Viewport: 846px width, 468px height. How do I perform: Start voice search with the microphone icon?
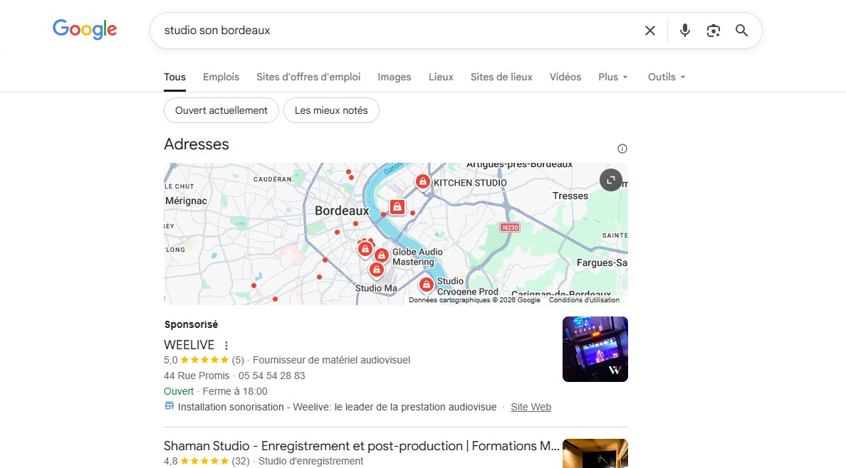click(x=684, y=31)
